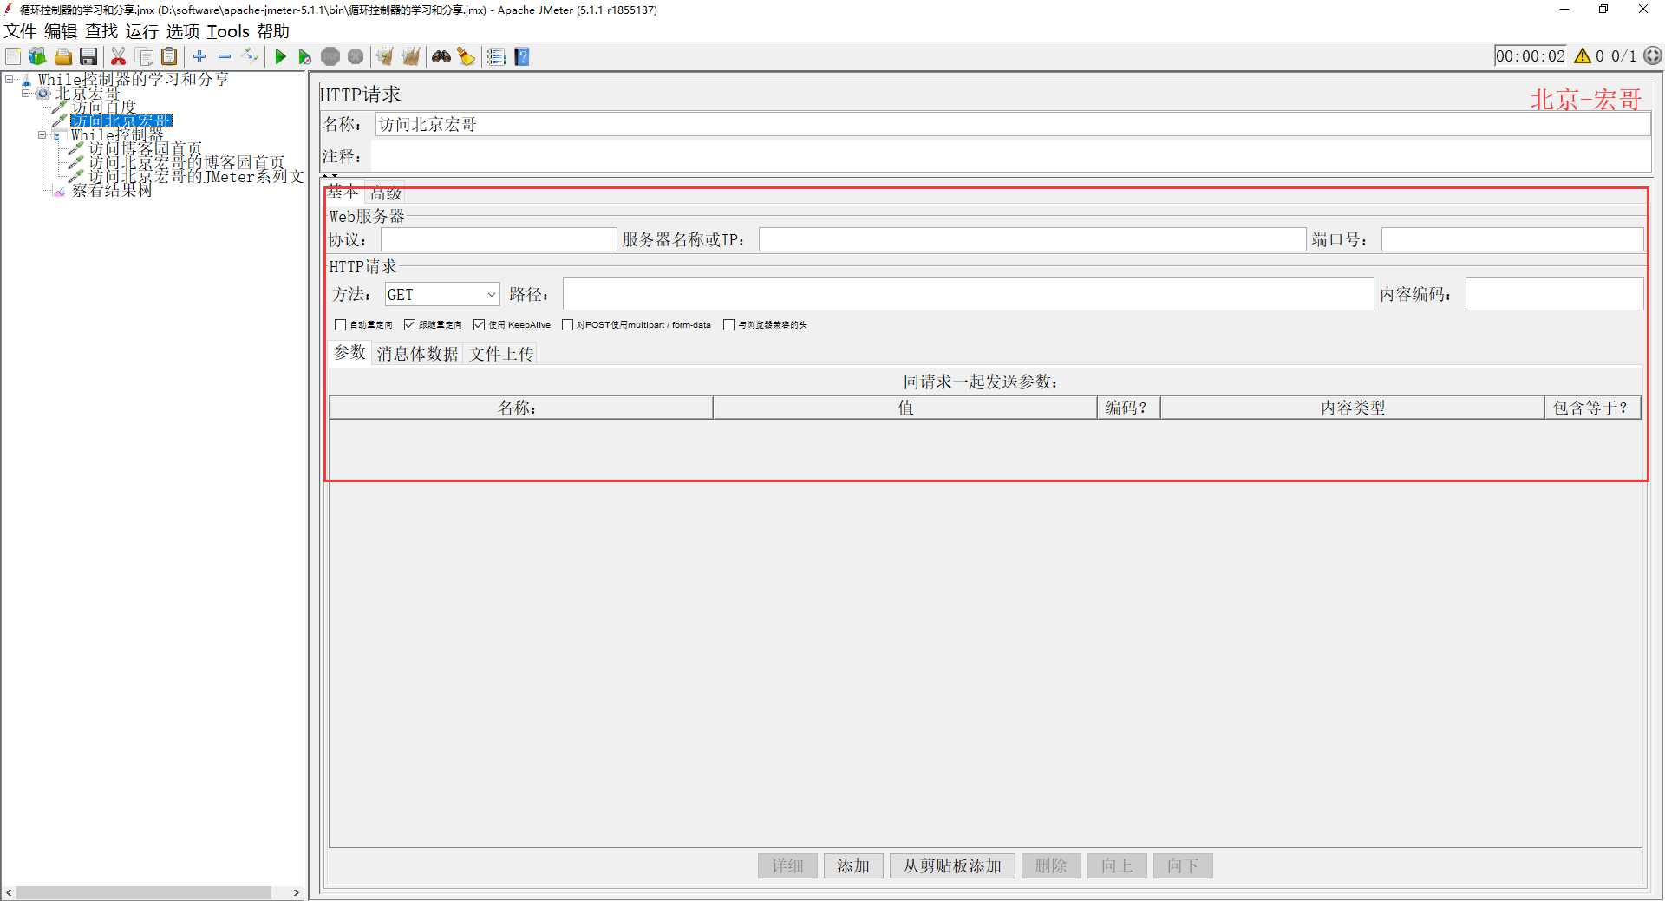
Task: Click the 内容编码 input field
Action: click(x=1554, y=294)
